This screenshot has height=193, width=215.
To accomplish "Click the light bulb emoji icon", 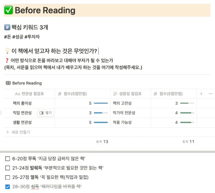I will [x=7, y=51].
